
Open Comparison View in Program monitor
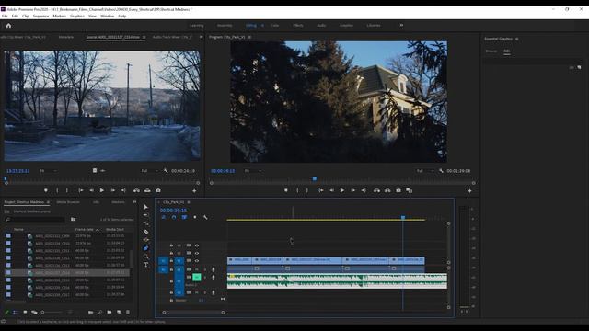click(x=409, y=190)
